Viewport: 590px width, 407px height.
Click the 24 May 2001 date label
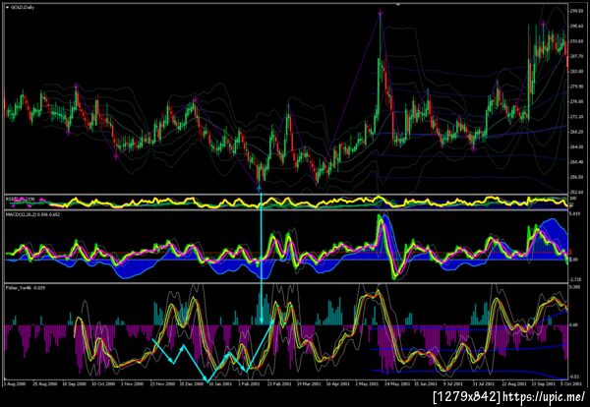click(398, 383)
